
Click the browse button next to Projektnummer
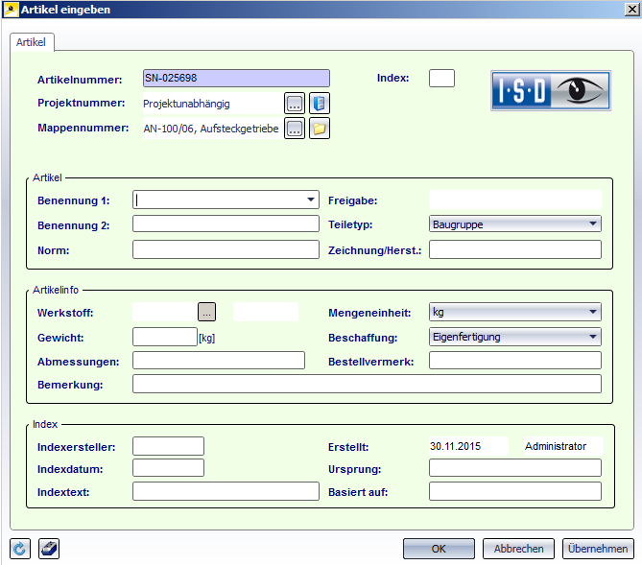[x=295, y=104]
